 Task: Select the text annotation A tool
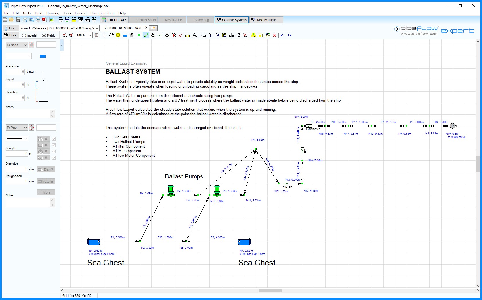[x=195, y=35]
